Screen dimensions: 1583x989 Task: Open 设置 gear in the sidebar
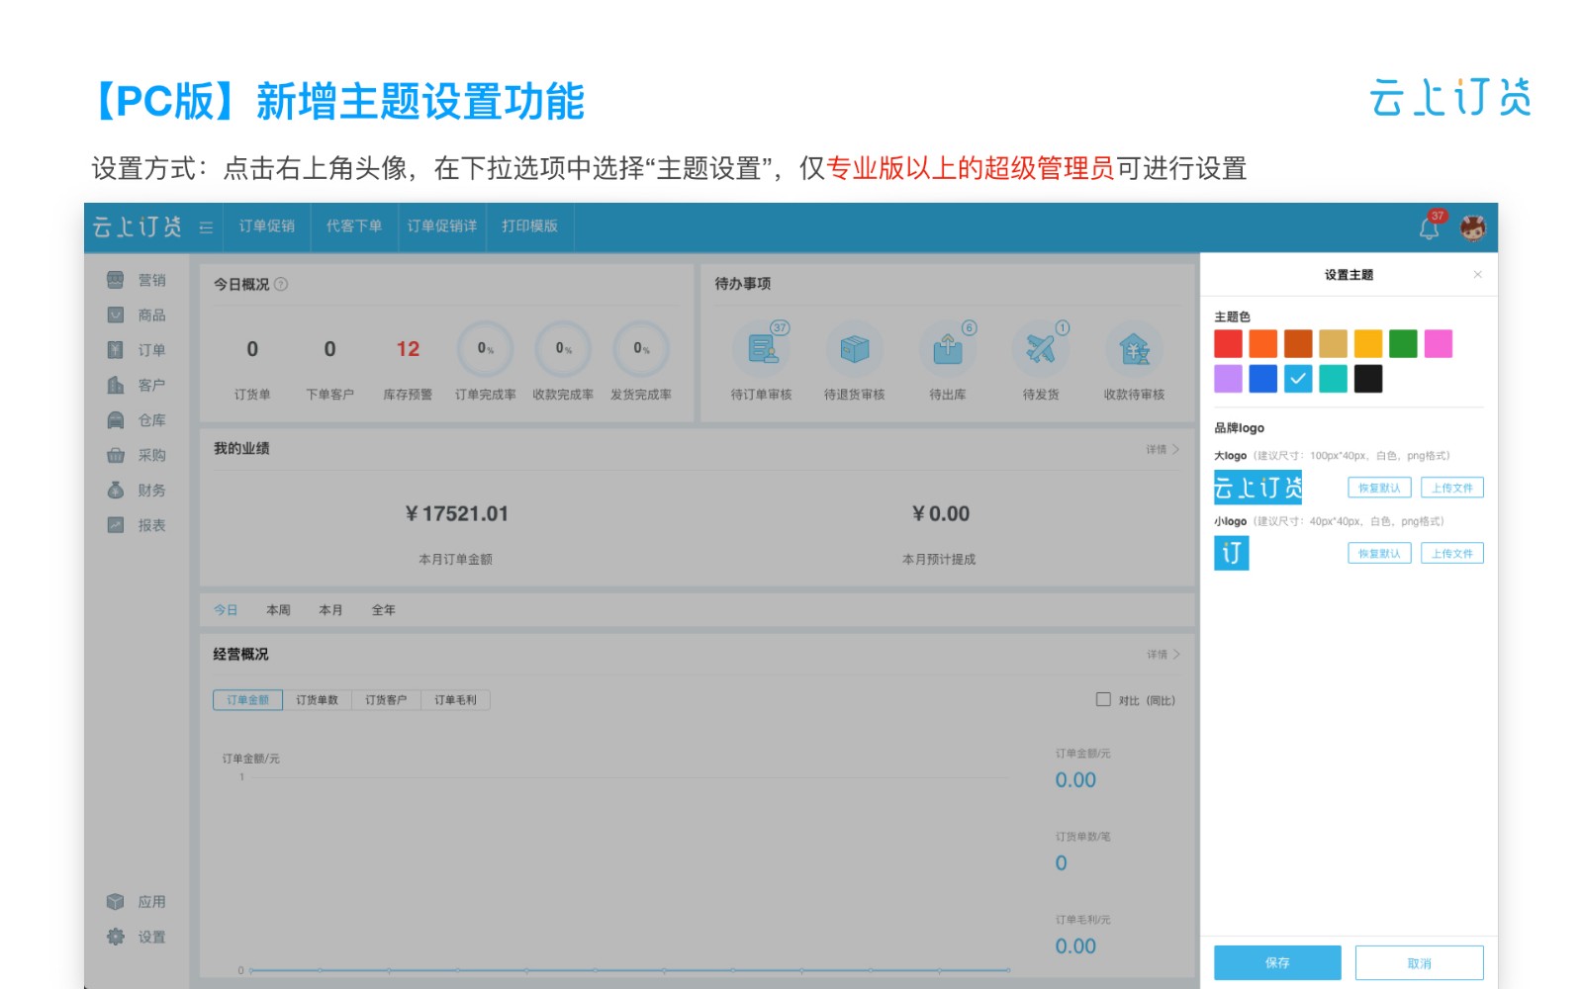click(137, 937)
